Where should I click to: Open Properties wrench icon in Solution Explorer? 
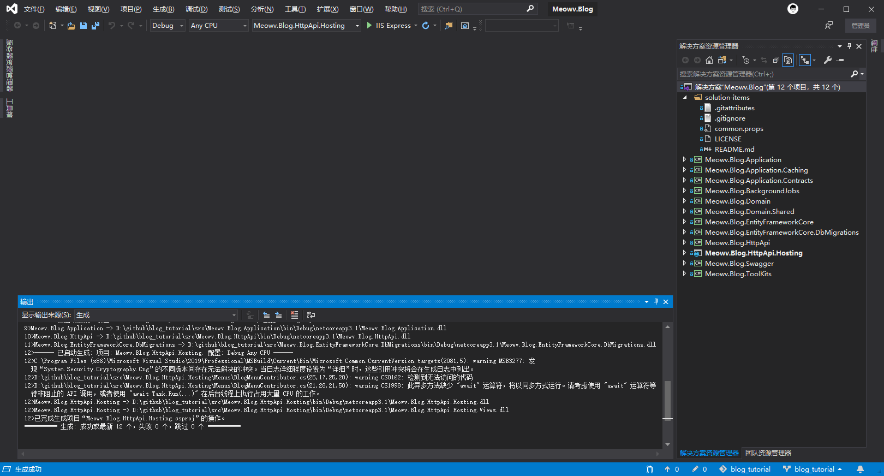click(x=828, y=60)
